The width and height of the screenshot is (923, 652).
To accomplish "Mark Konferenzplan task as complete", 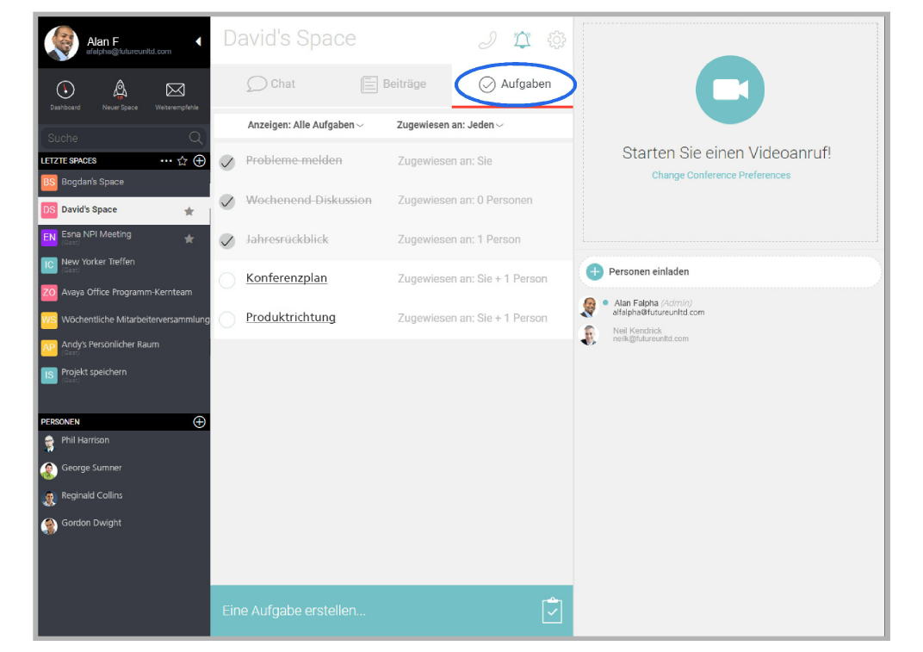I will (x=227, y=280).
